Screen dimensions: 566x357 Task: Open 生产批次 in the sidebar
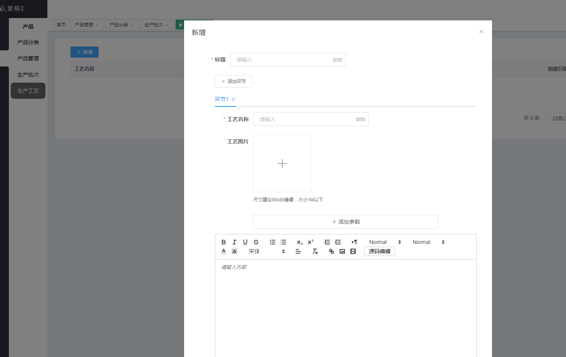[x=28, y=75]
